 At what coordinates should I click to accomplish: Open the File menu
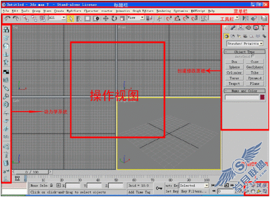click(x=5, y=11)
